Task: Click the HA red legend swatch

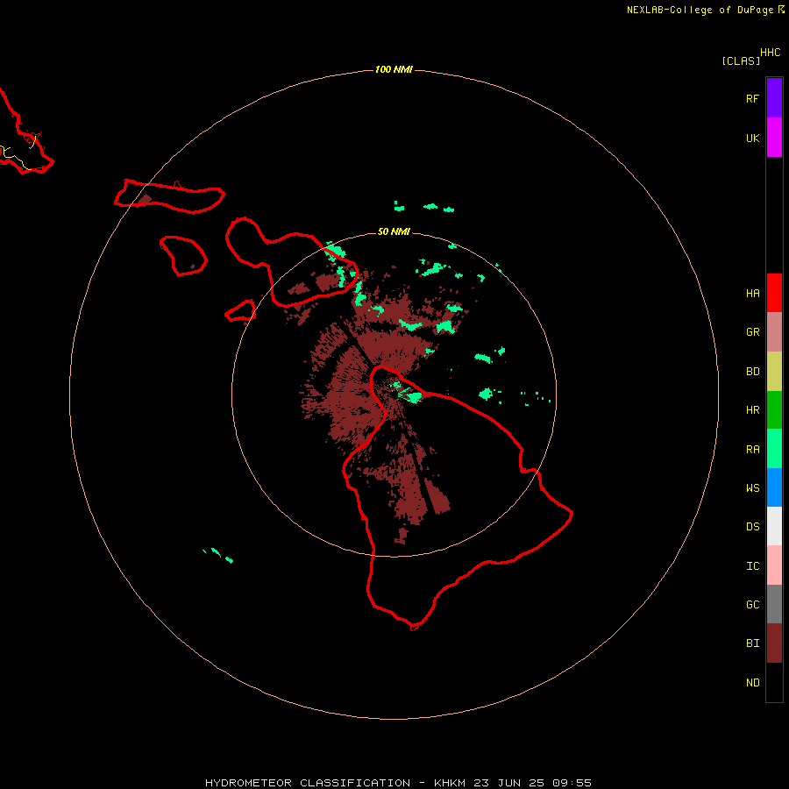Action: point(774,293)
